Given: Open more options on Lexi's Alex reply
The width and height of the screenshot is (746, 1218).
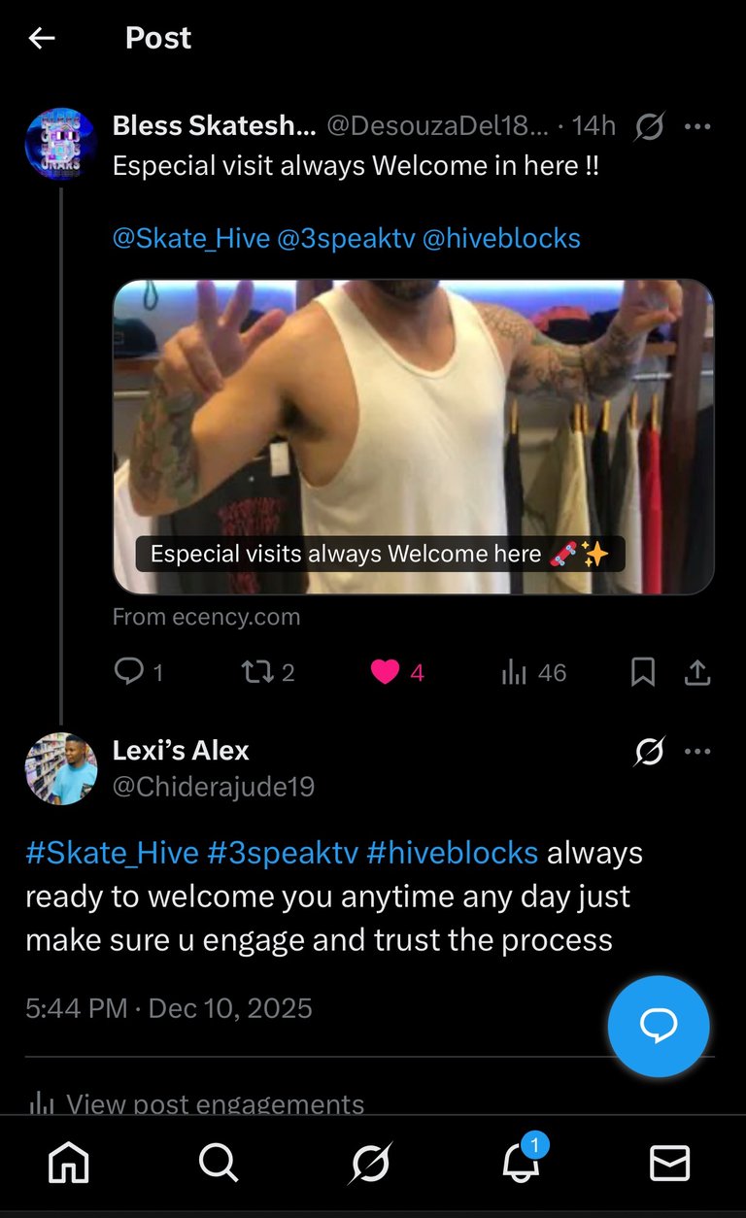Looking at the screenshot, I should coord(697,751).
